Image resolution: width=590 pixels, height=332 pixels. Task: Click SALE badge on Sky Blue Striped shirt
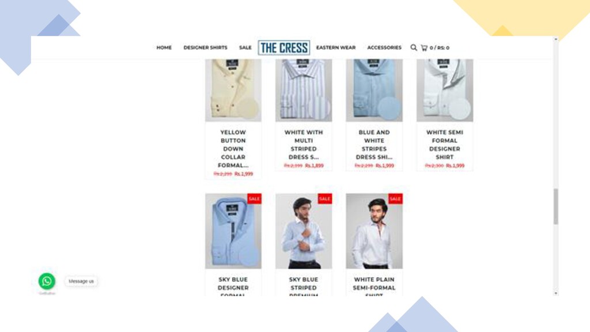point(325,199)
